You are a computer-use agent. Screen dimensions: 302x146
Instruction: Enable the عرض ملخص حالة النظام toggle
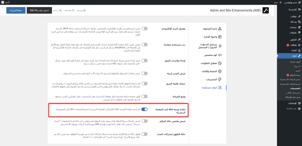[x=145, y=121]
